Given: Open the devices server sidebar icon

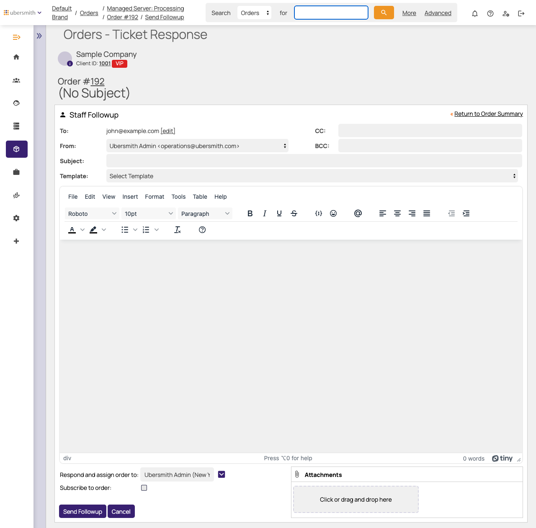Looking at the screenshot, I should tap(16, 126).
